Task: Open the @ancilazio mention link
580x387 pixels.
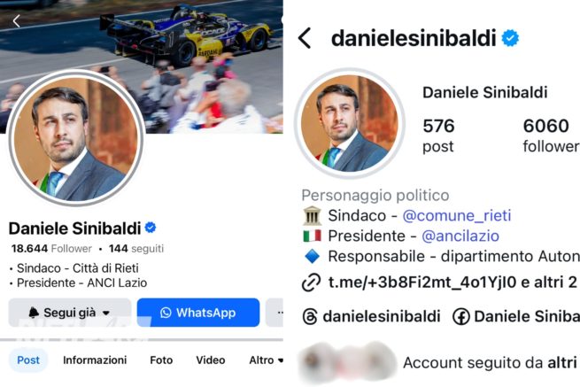Action: (460, 236)
